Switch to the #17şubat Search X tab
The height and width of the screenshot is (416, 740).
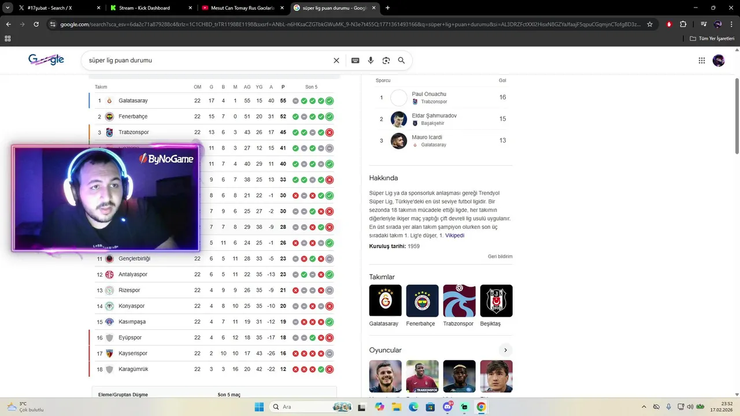tap(51, 8)
